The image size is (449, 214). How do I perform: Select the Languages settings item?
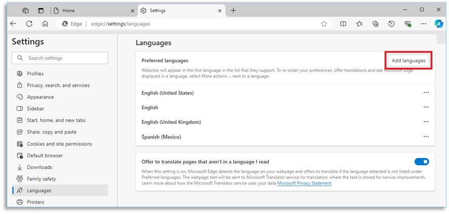click(60, 190)
